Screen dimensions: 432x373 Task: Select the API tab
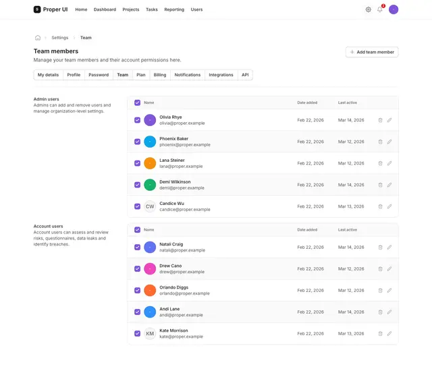pos(245,75)
